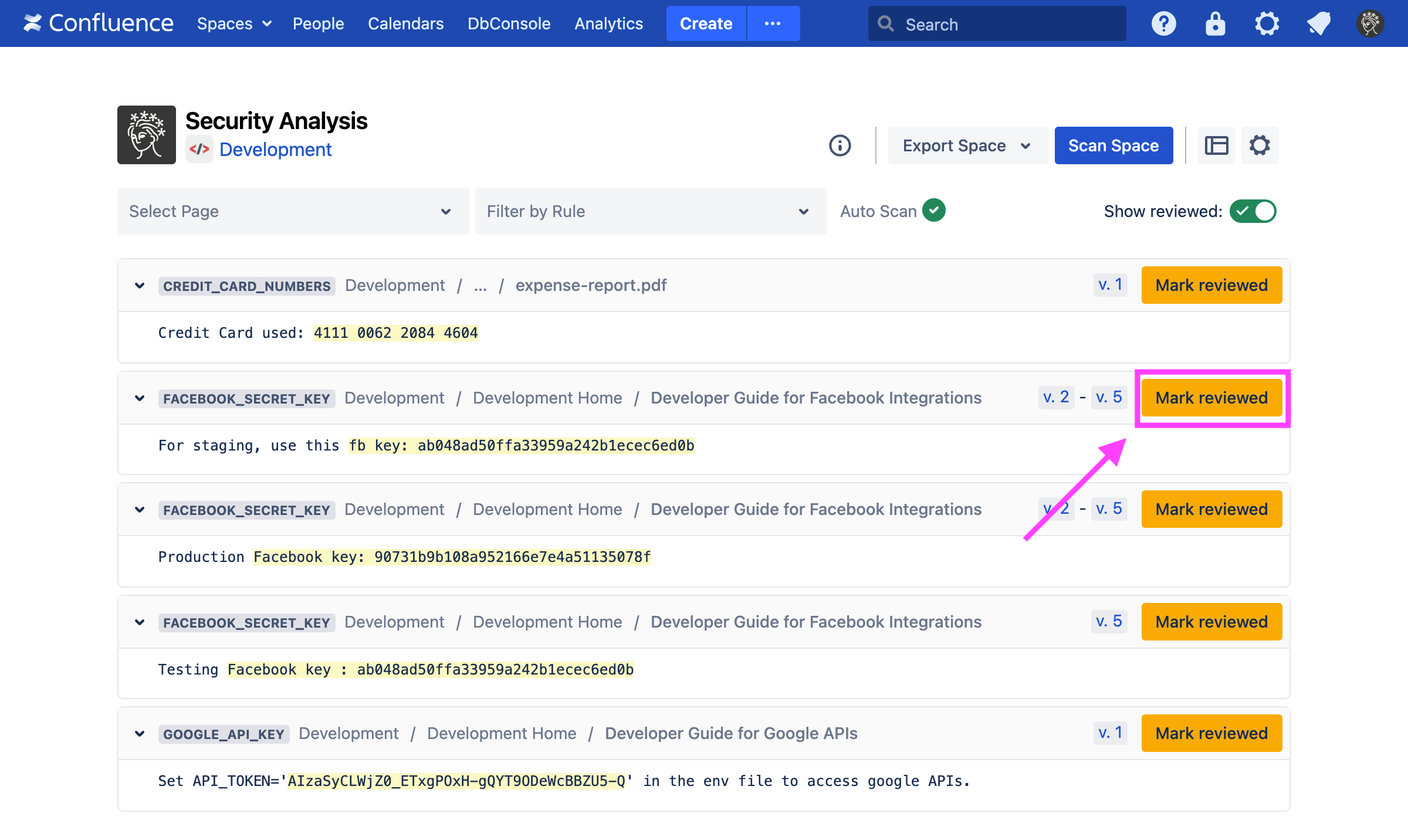Click the padlock icon in header

coord(1215,24)
